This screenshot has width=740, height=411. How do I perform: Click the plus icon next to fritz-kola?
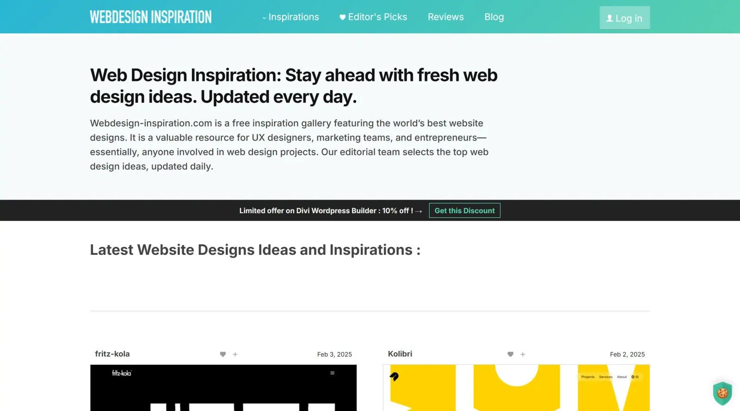click(235, 354)
